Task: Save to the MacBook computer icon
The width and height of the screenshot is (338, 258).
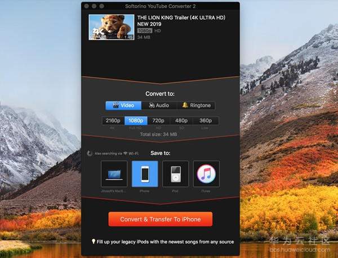Action: point(114,174)
